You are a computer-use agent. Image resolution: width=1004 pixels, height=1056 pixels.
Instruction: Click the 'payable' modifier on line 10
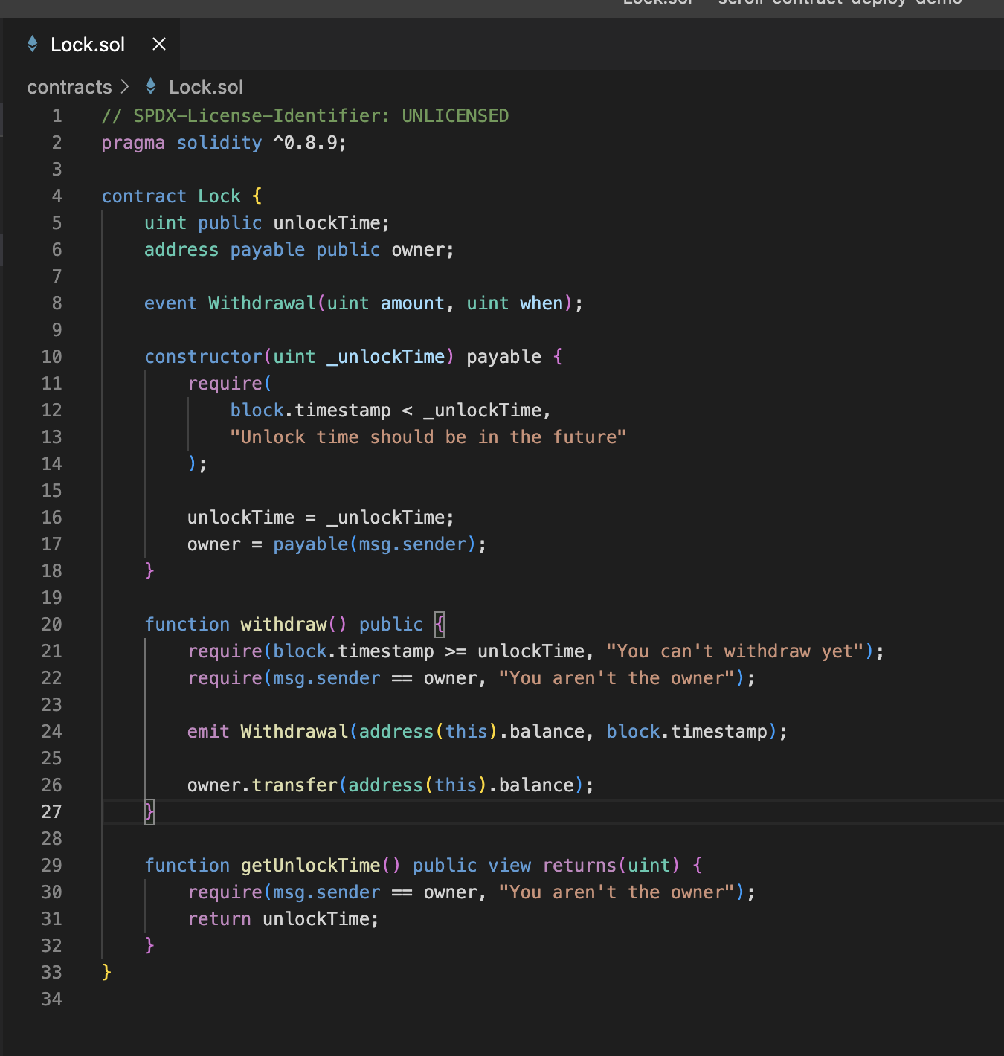click(503, 357)
